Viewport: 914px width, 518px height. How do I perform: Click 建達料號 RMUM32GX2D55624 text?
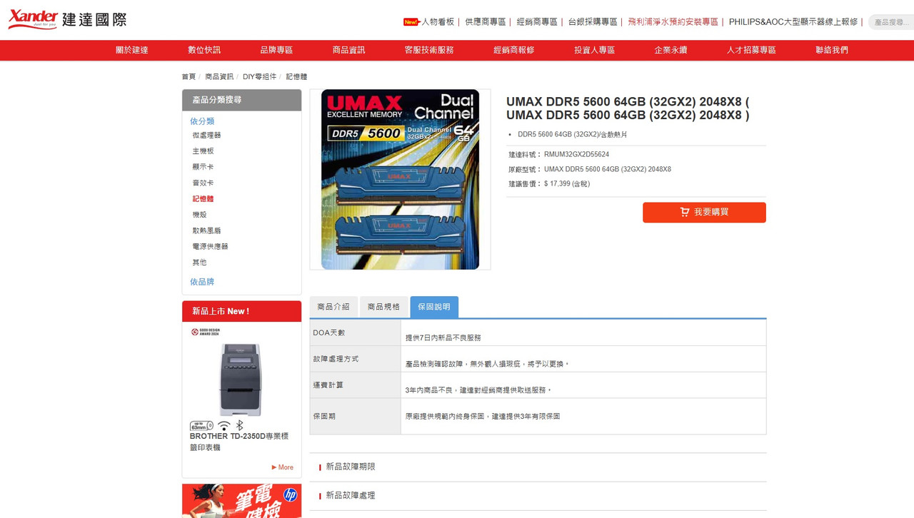pos(559,154)
